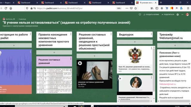Click the 90% zoom level indicator
Screen dimensions: 191x107
tap(119, 8)
